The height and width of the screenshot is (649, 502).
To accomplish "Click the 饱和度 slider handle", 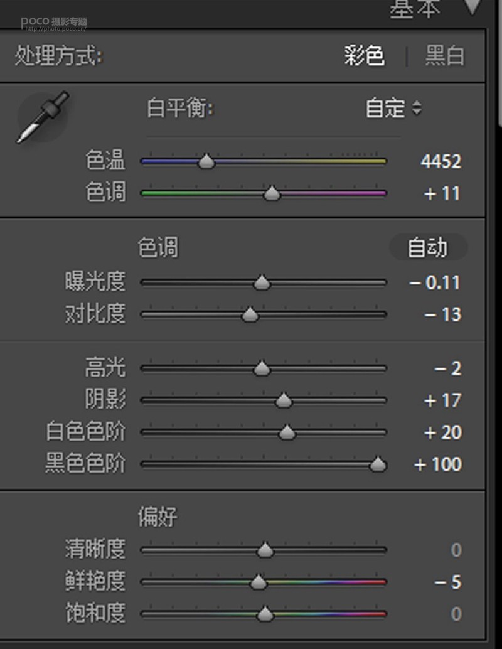I will point(265,614).
